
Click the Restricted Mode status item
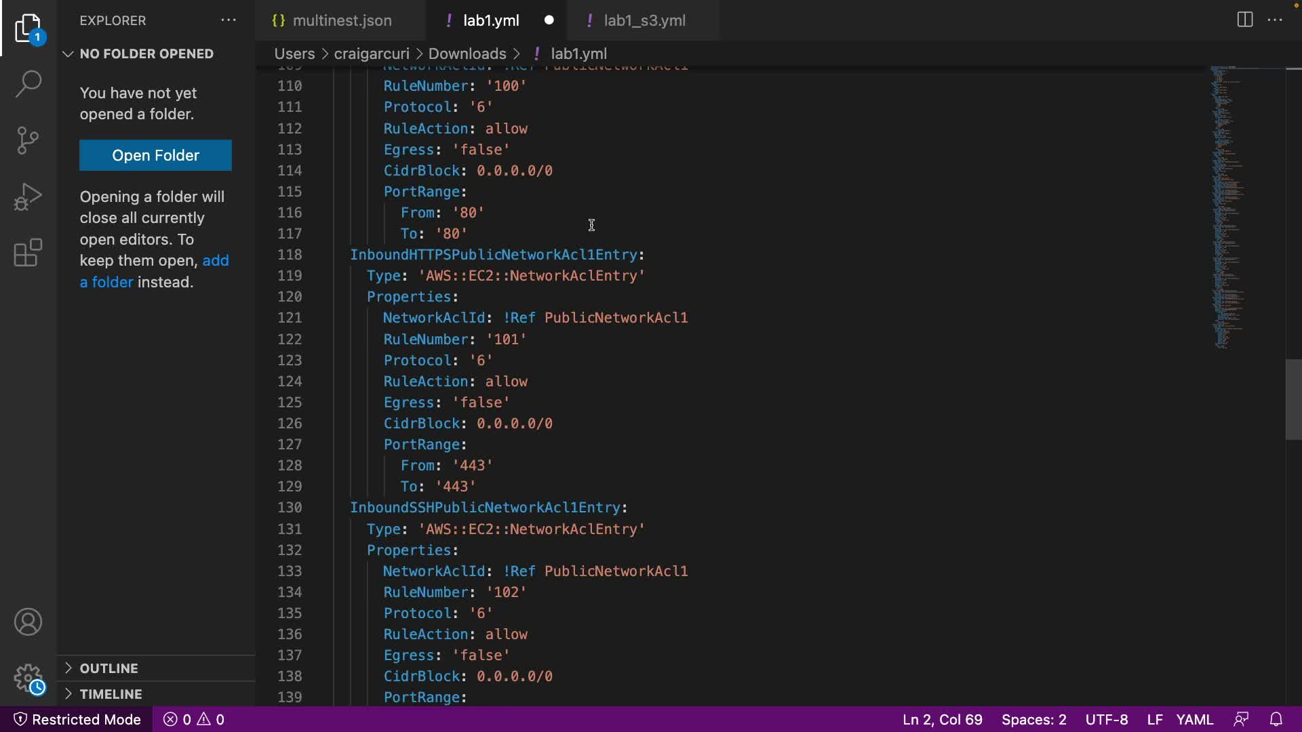point(77,719)
